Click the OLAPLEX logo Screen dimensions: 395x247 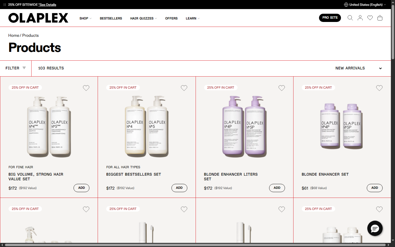click(38, 18)
